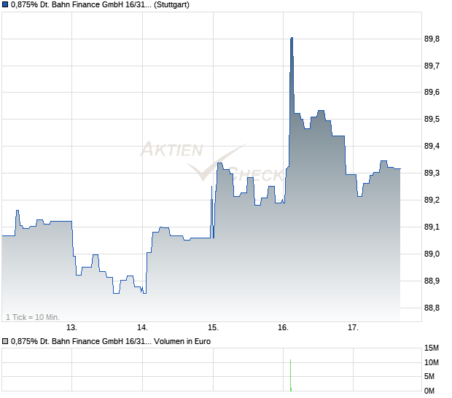Click the '89,8' price axis label
Image resolution: width=452 pixels, height=398 pixels.
point(432,39)
